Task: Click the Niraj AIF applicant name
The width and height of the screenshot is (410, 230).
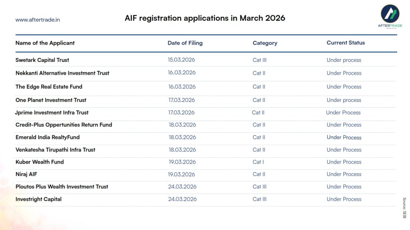Action: [x=26, y=174]
